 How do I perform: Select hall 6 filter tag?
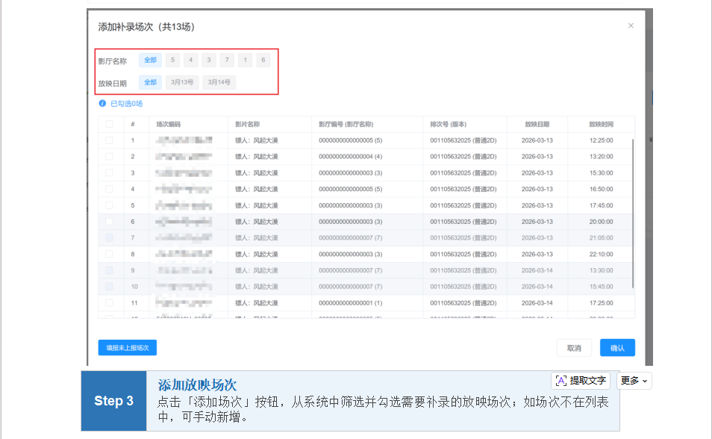263,60
